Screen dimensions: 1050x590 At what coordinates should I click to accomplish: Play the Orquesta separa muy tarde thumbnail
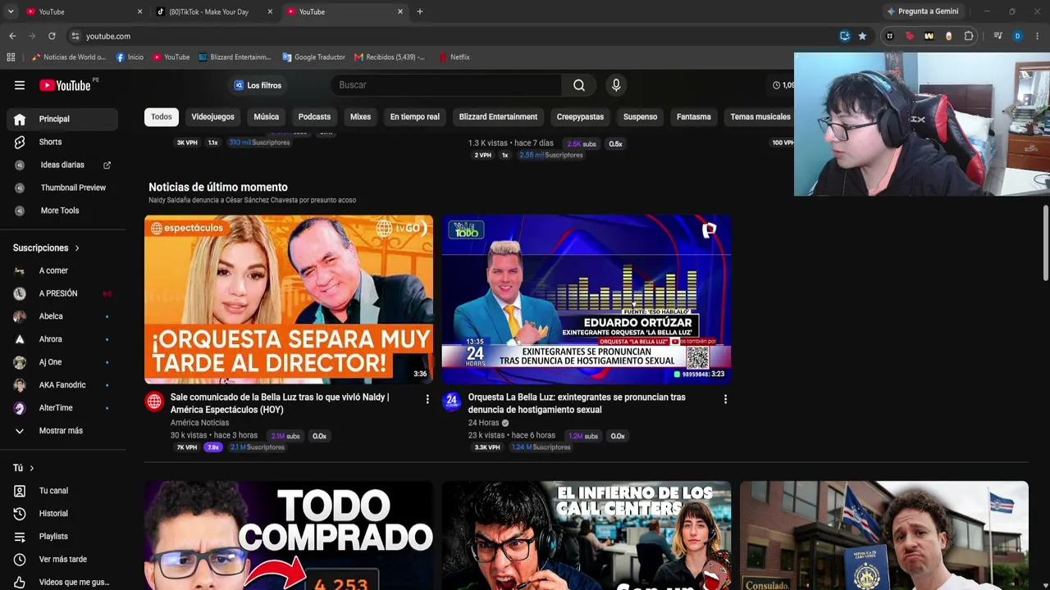[289, 299]
